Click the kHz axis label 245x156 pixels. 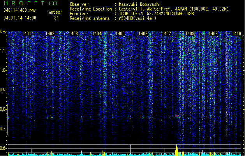coord(4,32)
